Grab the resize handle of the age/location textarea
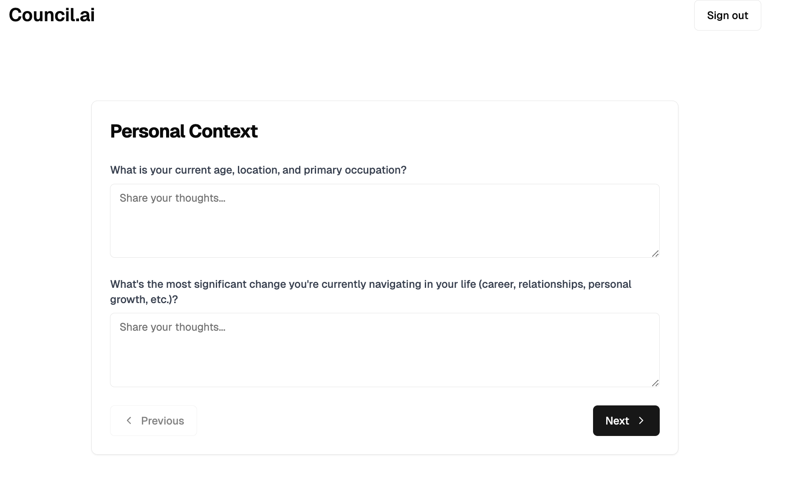 click(655, 253)
